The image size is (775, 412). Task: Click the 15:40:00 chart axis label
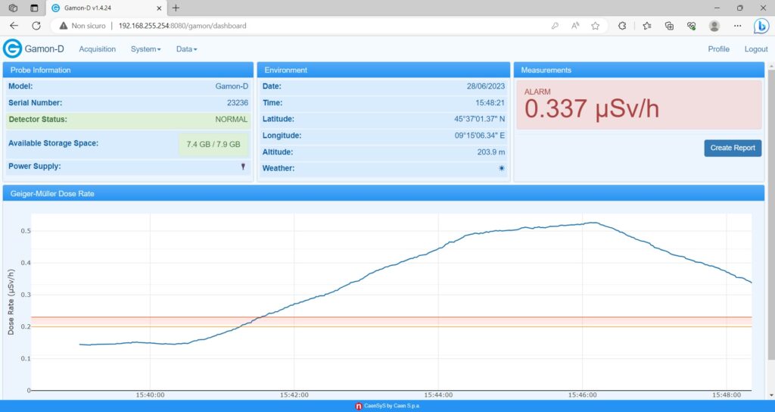(x=151, y=395)
